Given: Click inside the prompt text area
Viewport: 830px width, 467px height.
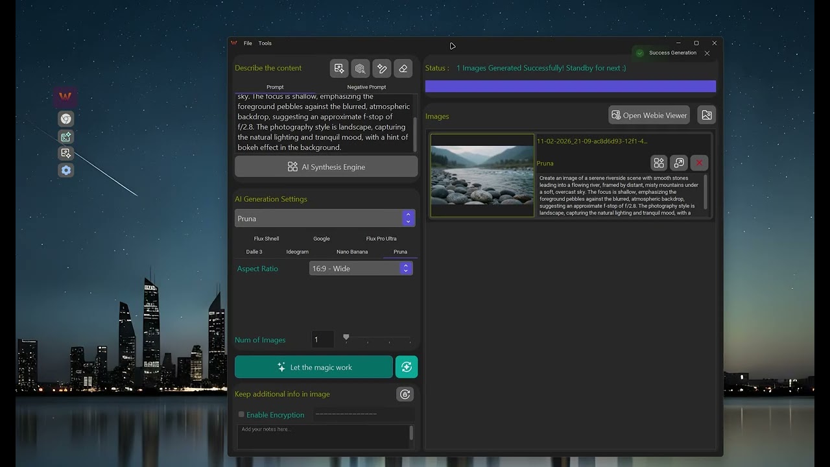Looking at the screenshot, I should (324, 123).
